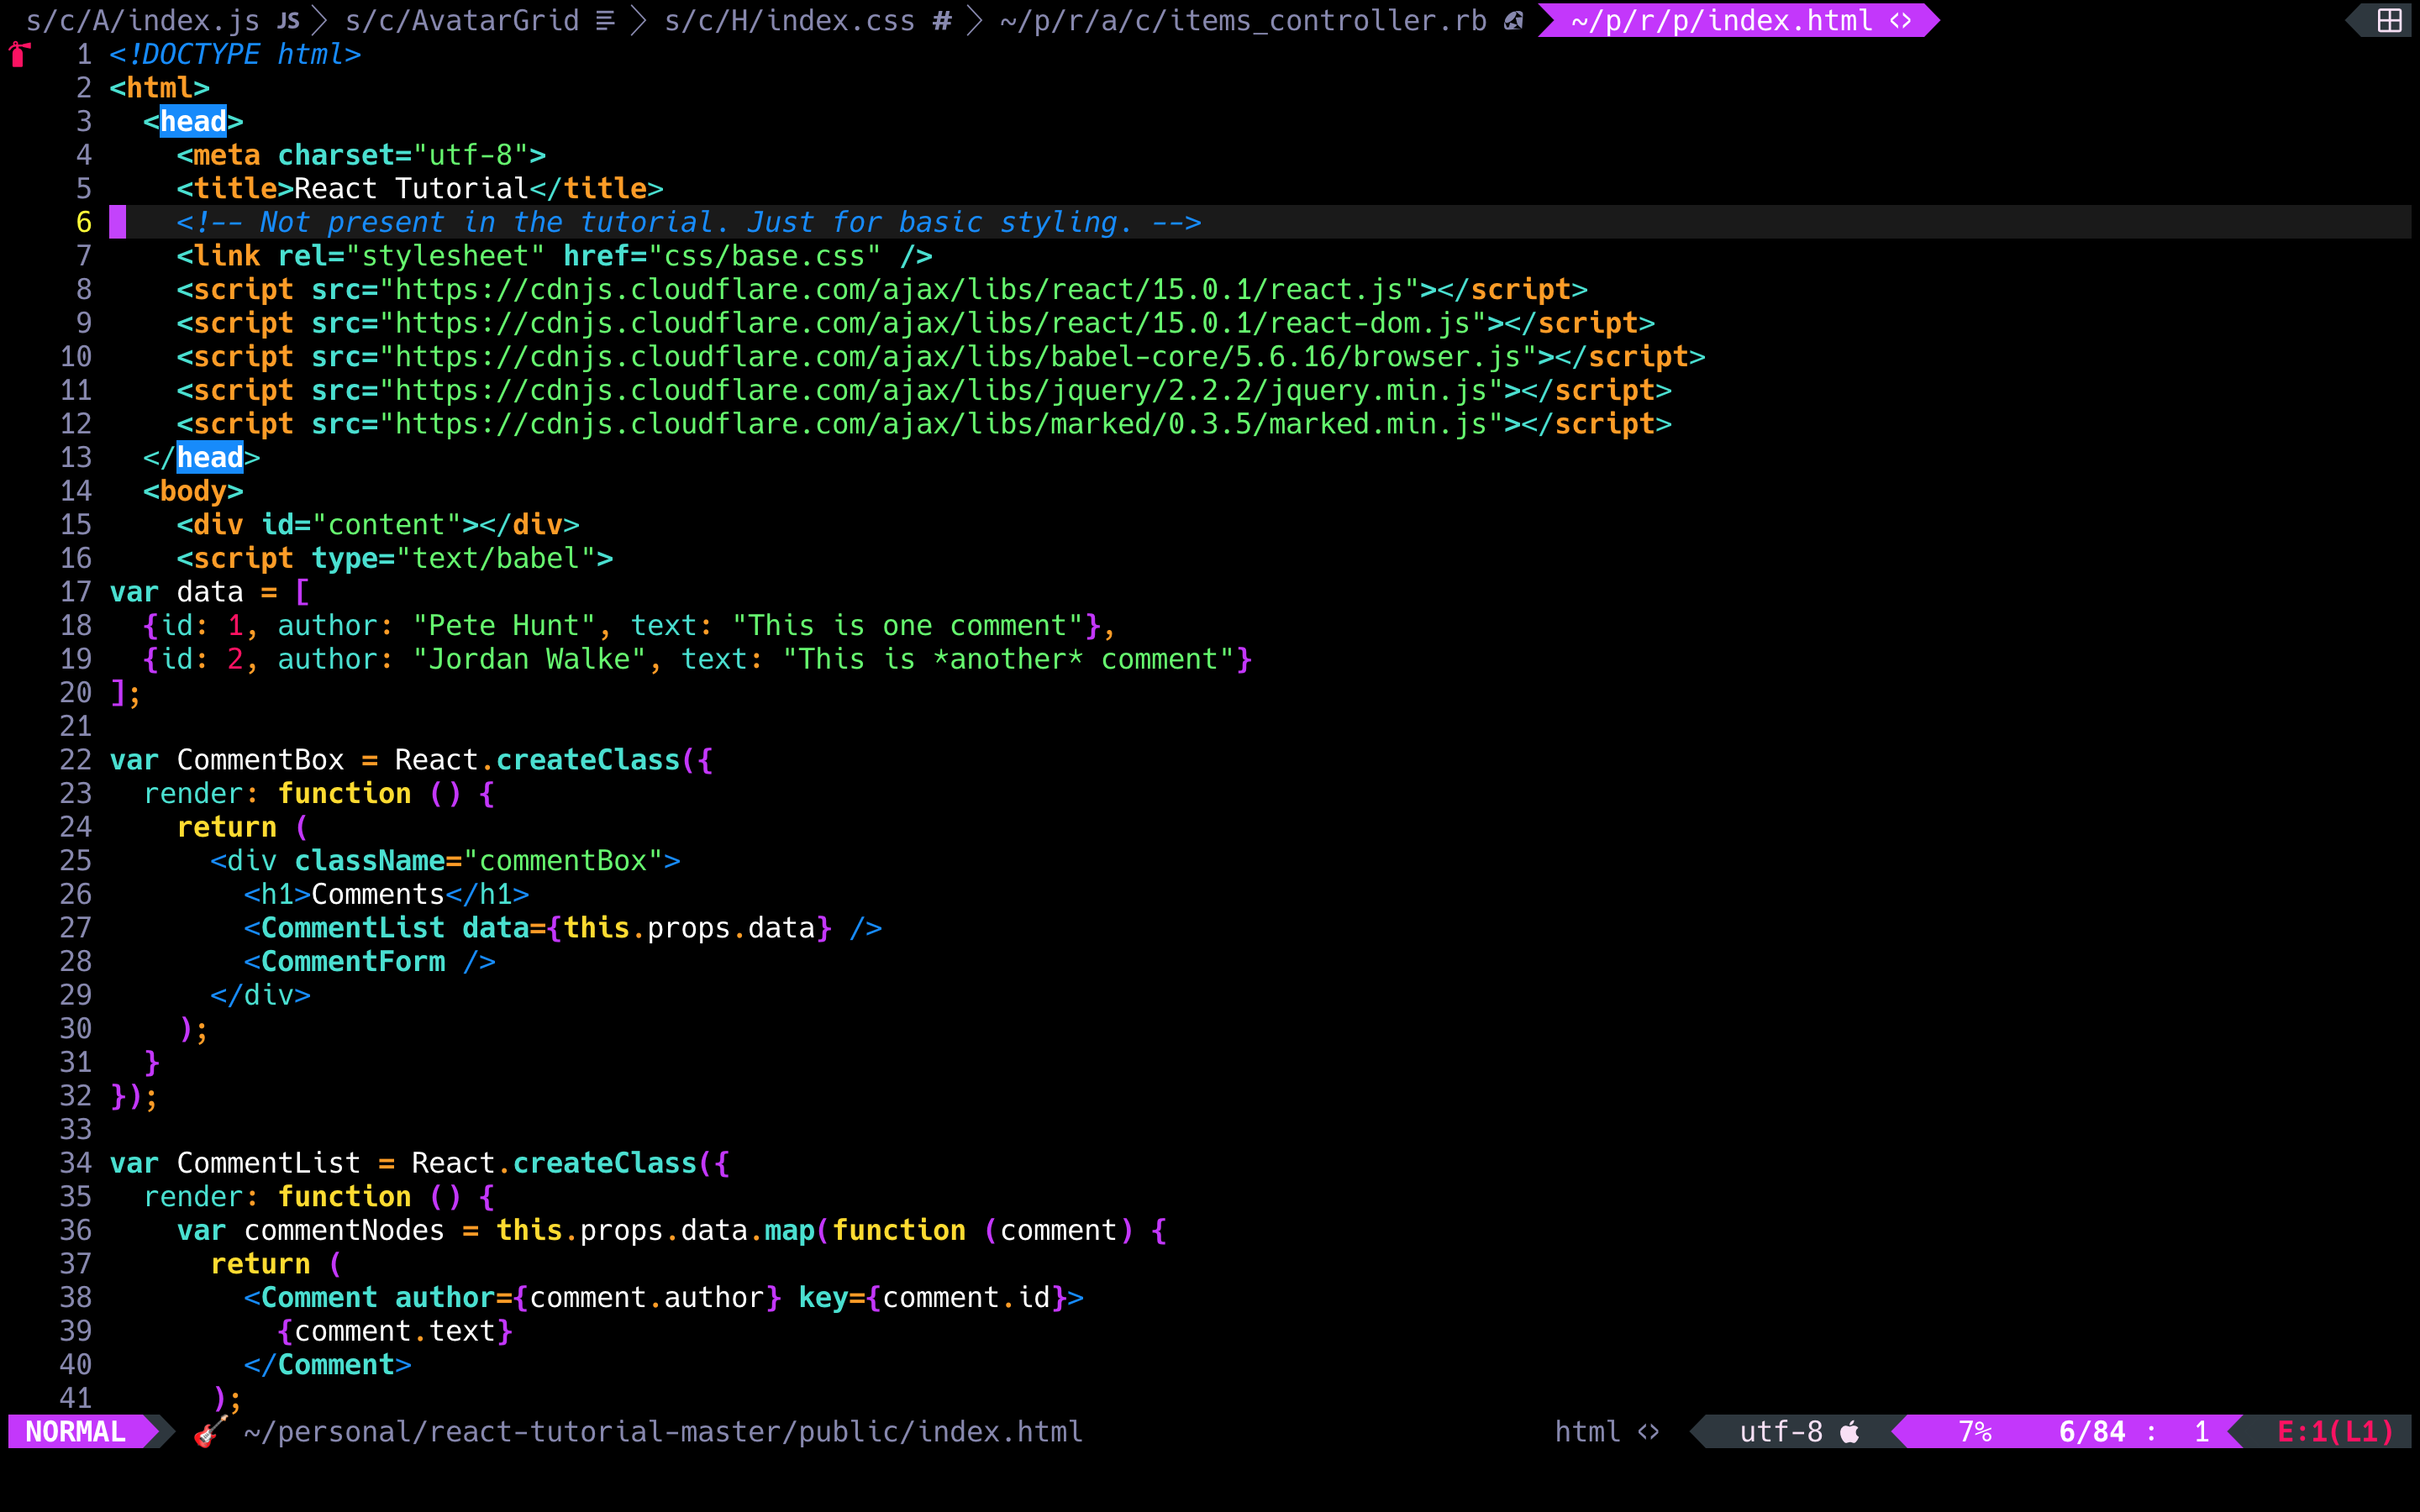Click CommentList variable name on line 34

(x=268, y=1163)
